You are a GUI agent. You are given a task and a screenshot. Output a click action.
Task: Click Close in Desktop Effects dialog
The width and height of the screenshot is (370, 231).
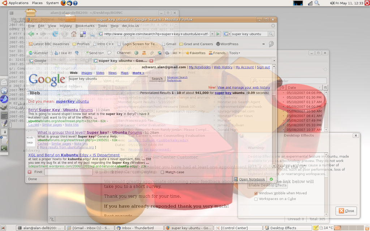tap(347, 211)
